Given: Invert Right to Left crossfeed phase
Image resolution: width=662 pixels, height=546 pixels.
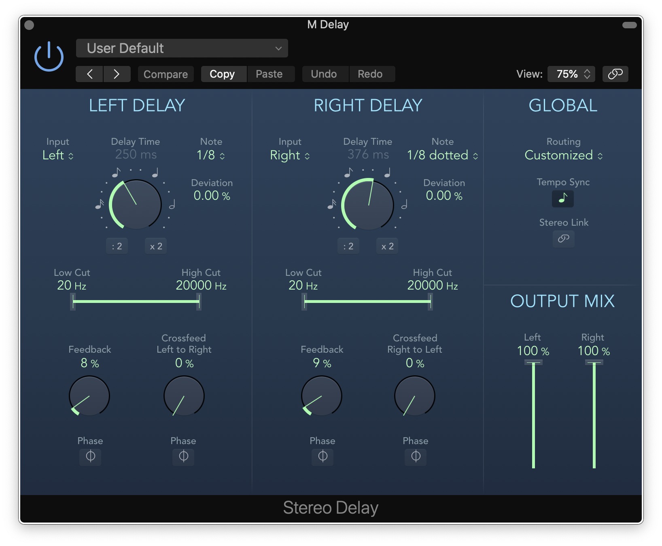Looking at the screenshot, I should click(x=416, y=457).
